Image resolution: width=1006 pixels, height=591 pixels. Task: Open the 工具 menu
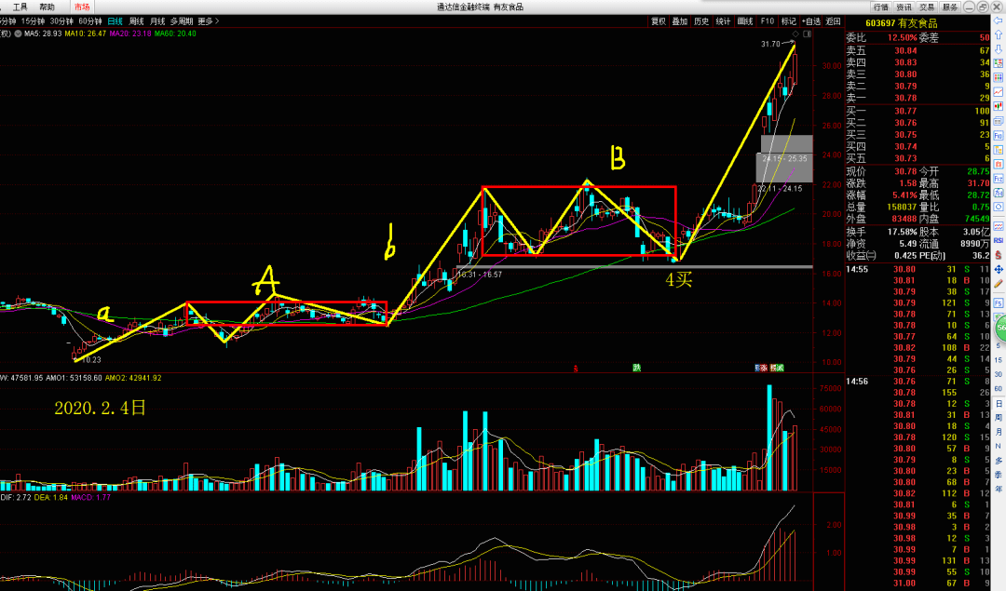point(20,7)
